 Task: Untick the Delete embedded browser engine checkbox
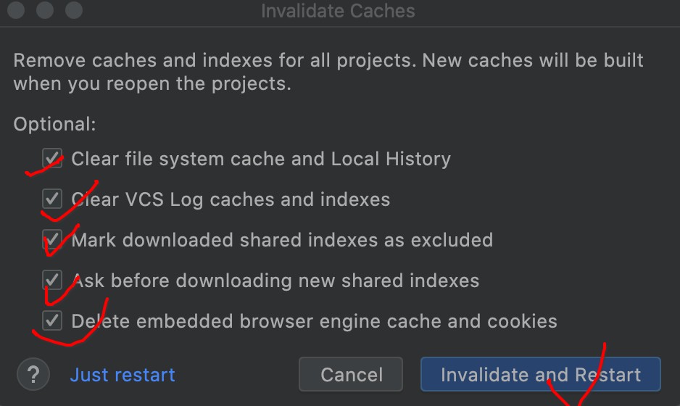tap(52, 320)
